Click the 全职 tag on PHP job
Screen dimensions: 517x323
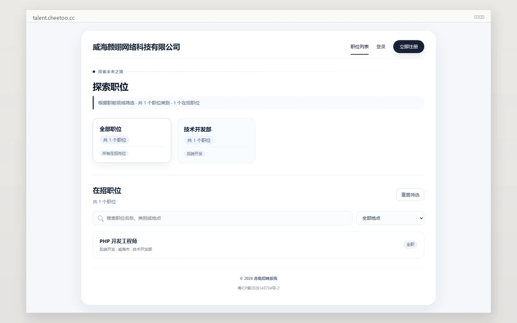point(410,245)
